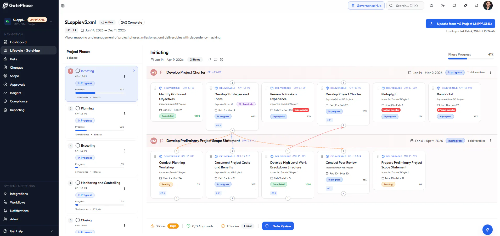
Task: Click the GatePhase logo
Action: click(18, 6)
